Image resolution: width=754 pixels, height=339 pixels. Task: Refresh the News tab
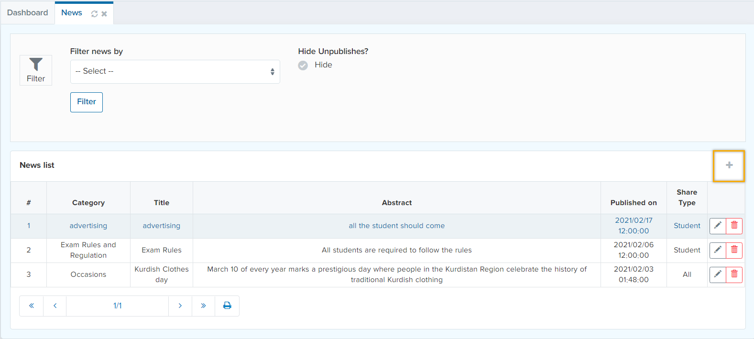(x=94, y=14)
